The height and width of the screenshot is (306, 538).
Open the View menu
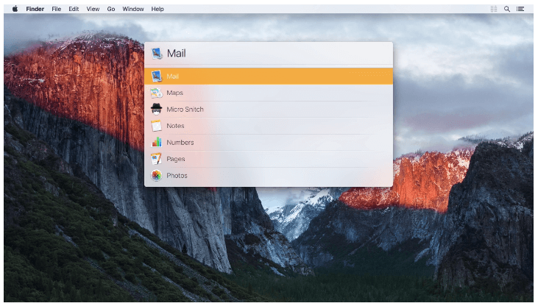tap(93, 9)
